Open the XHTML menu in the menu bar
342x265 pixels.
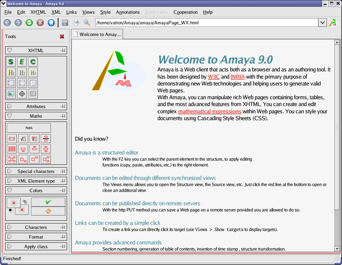(x=38, y=12)
